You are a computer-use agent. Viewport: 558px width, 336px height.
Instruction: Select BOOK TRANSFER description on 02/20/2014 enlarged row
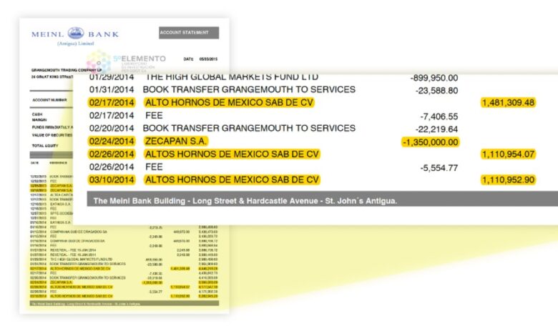click(249, 129)
